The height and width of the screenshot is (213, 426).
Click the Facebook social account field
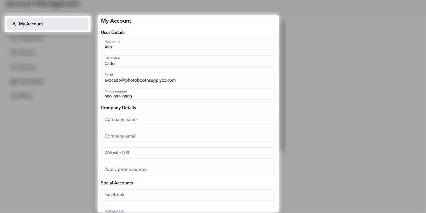pyautogui.click(x=188, y=195)
